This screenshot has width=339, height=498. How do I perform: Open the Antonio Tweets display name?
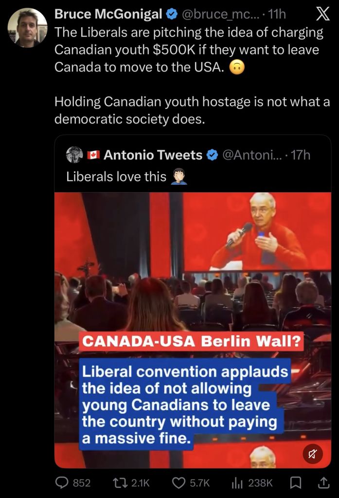click(153, 155)
